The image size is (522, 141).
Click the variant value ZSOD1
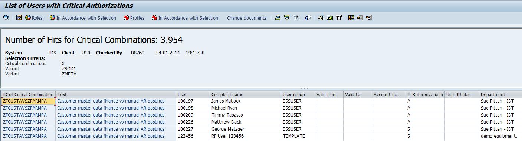[69, 69]
